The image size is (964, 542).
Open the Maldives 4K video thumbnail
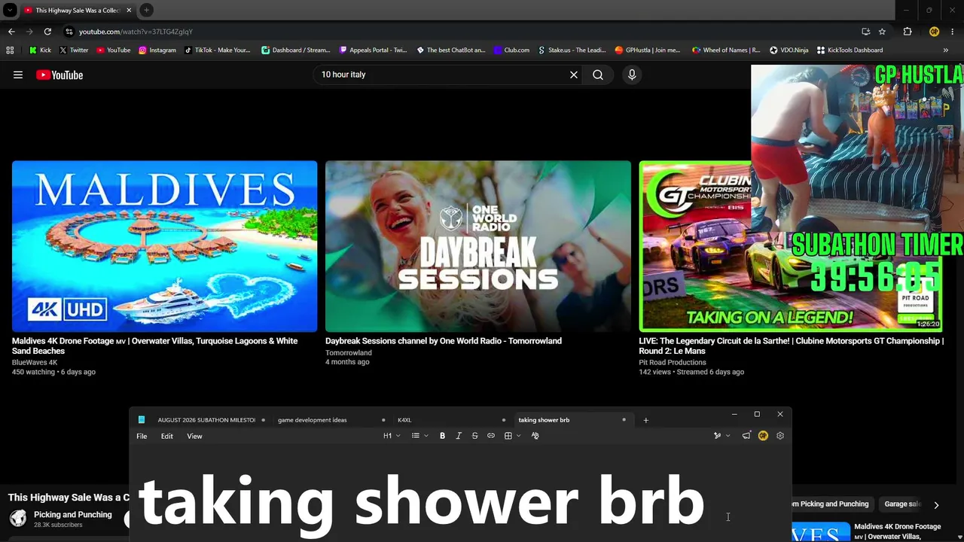click(x=164, y=246)
